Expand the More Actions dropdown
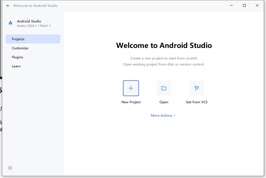This screenshot has width=266, height=178. [163, 115]
